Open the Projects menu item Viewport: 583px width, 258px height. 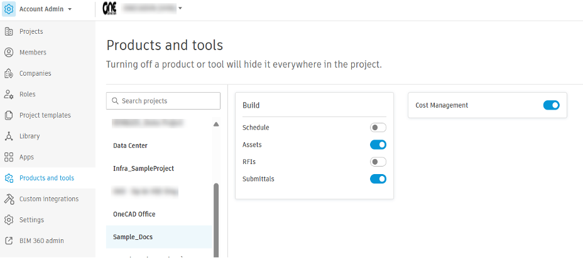tap(31, 31)
